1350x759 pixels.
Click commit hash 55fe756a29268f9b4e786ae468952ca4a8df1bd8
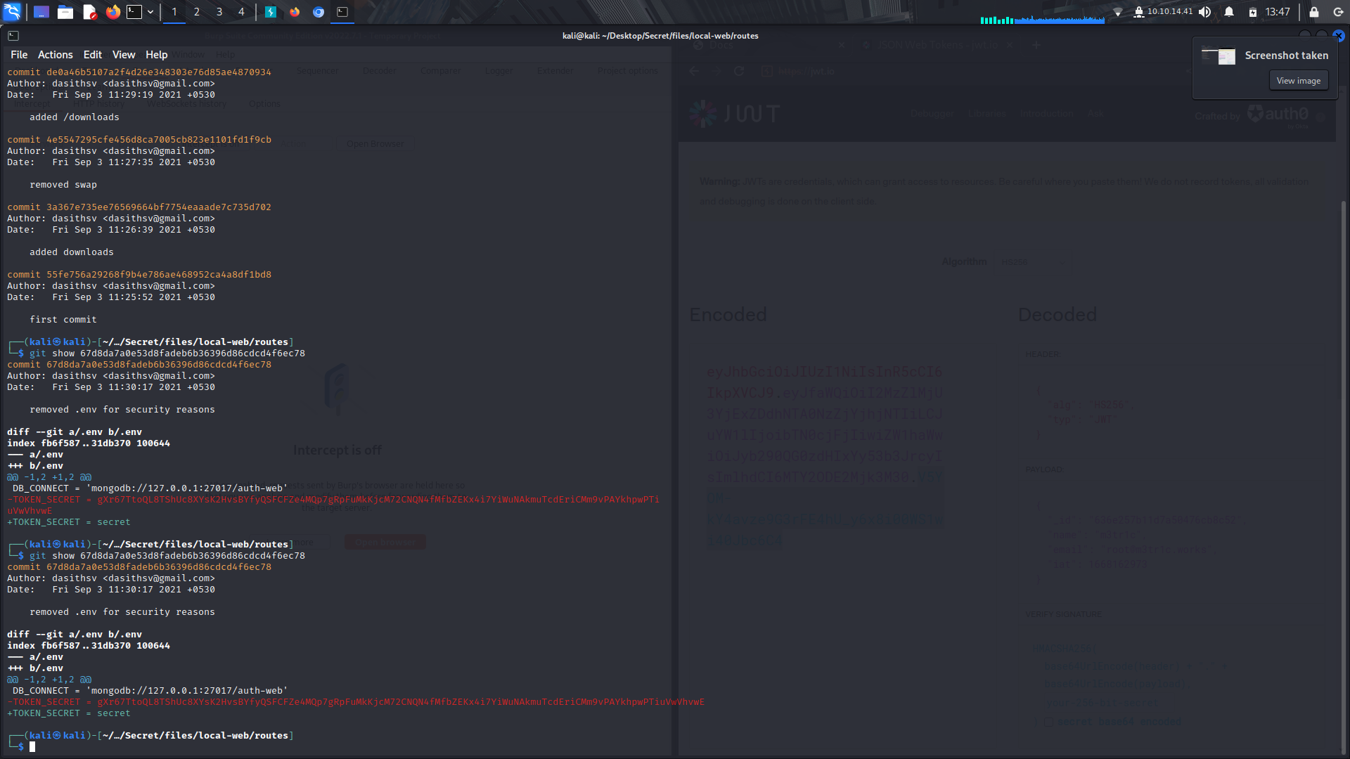[x=158, y=275]
